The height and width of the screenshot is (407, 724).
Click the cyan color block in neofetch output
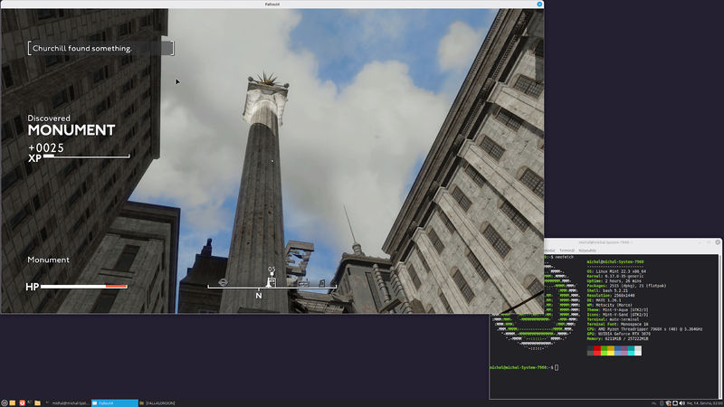631,351
